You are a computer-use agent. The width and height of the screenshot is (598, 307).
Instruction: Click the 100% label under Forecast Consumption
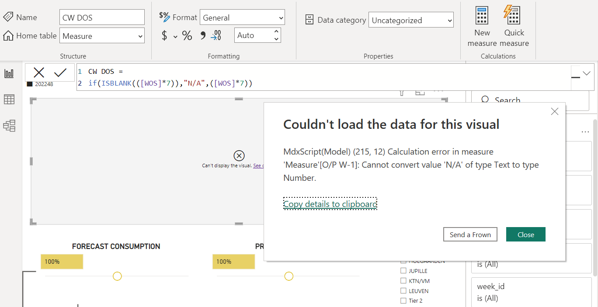pos(52,262)
